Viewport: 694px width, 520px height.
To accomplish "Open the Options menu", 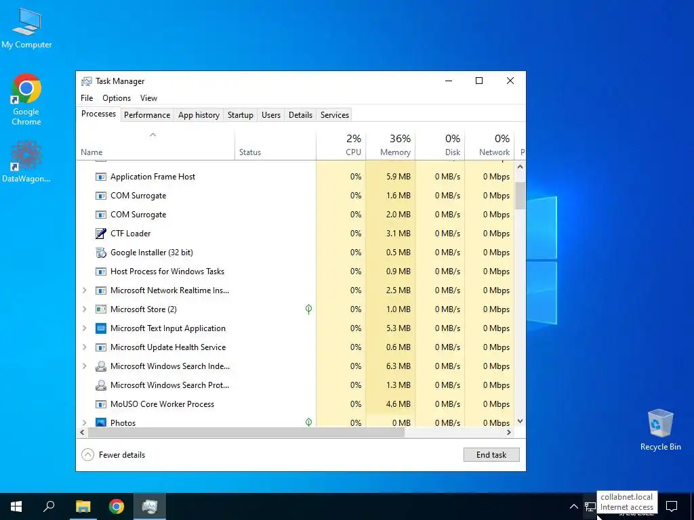I will pos(117,98).
